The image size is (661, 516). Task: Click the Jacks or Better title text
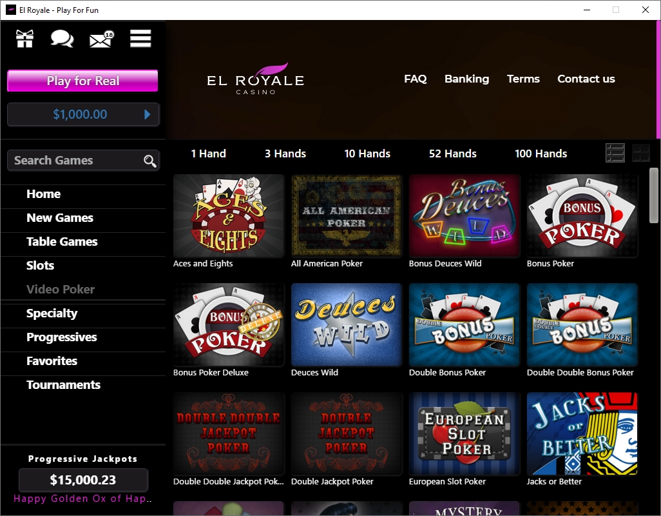pos(554,481)
